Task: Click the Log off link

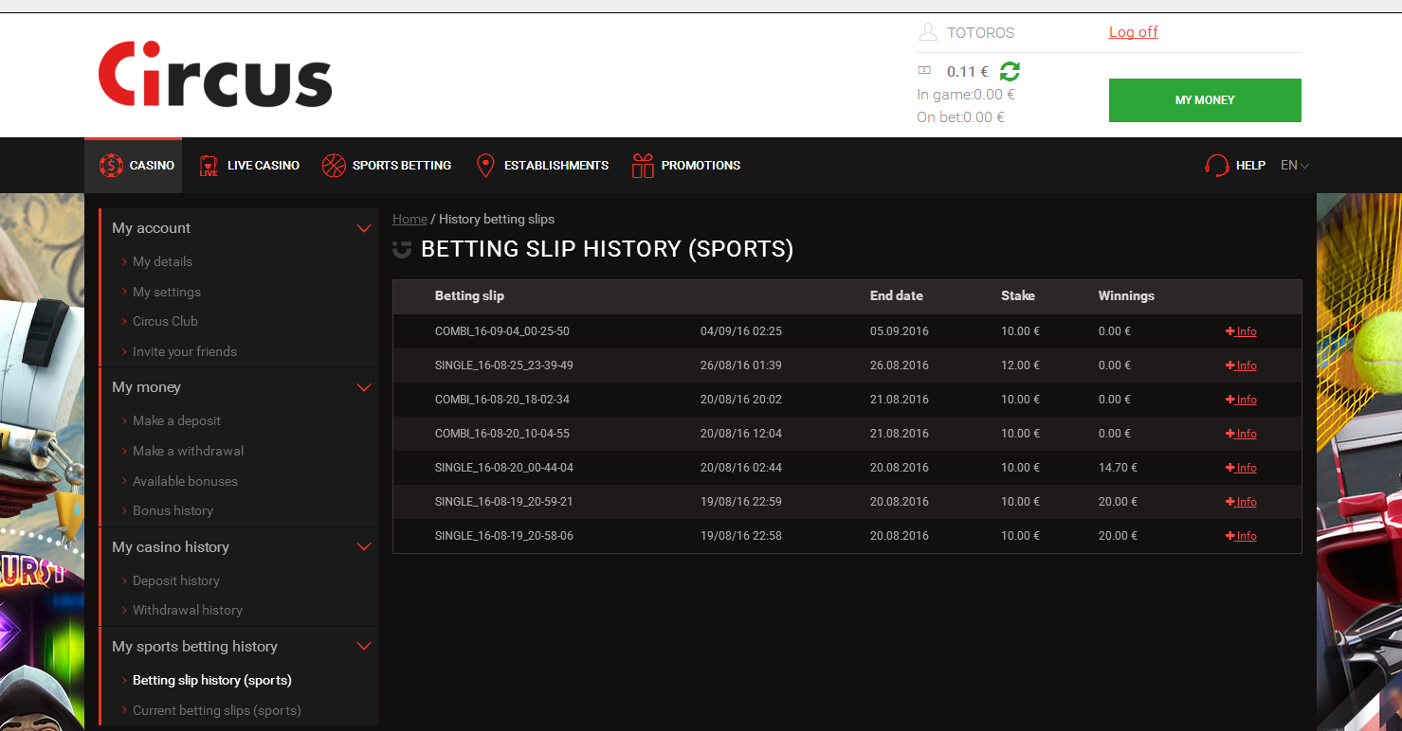Action: [1133, 32]
